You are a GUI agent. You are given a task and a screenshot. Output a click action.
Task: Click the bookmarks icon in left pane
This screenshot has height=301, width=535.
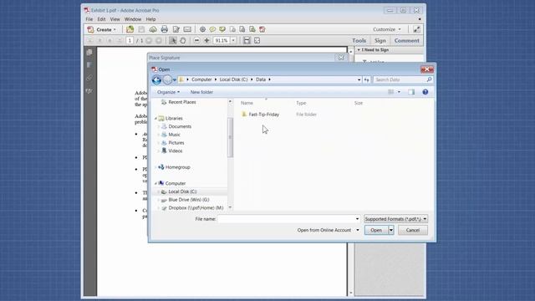89,65
